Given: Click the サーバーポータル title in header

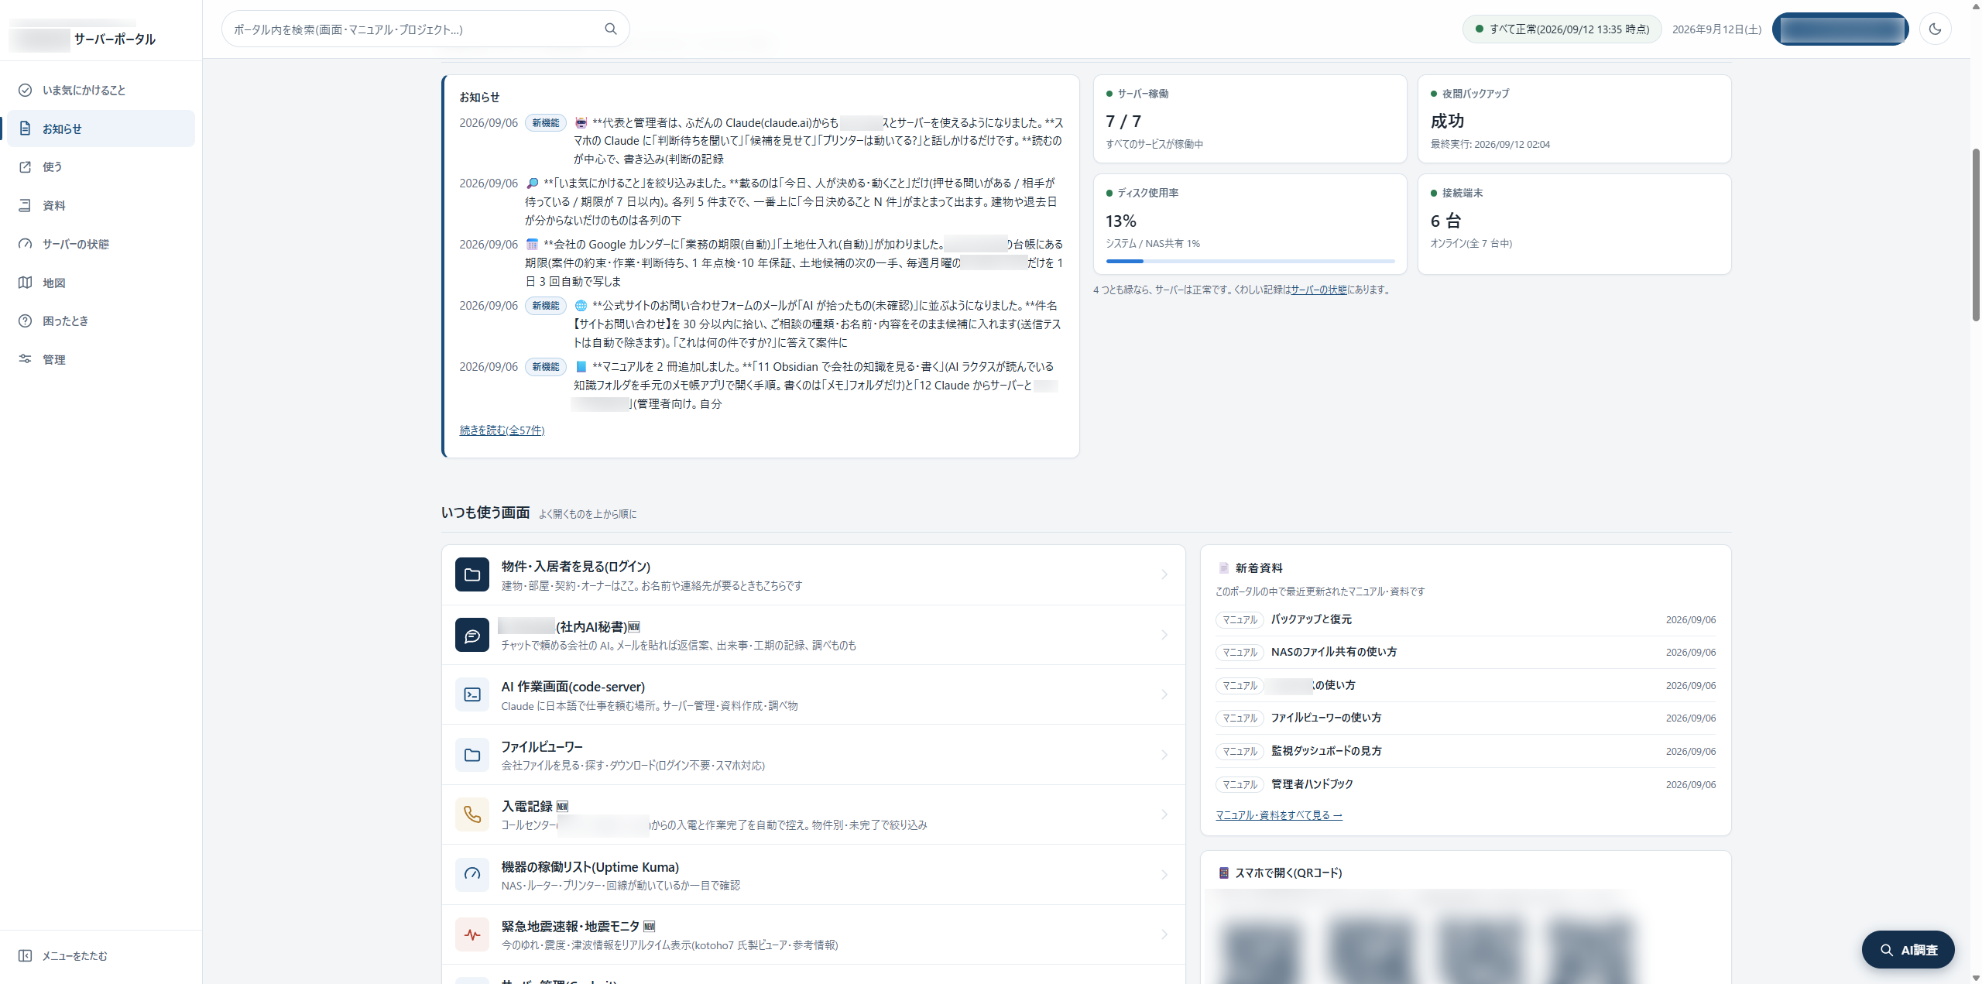Looking at the screenshot, I should pyautogui.click(x=115, y=39).
